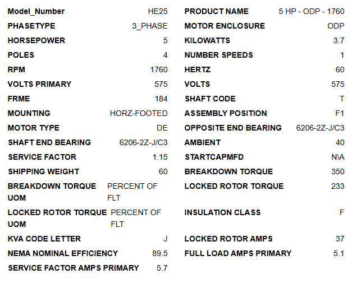Screen dimensions: 357x288
Task: Click the PRODUCT NAME label
Action: 216,11
